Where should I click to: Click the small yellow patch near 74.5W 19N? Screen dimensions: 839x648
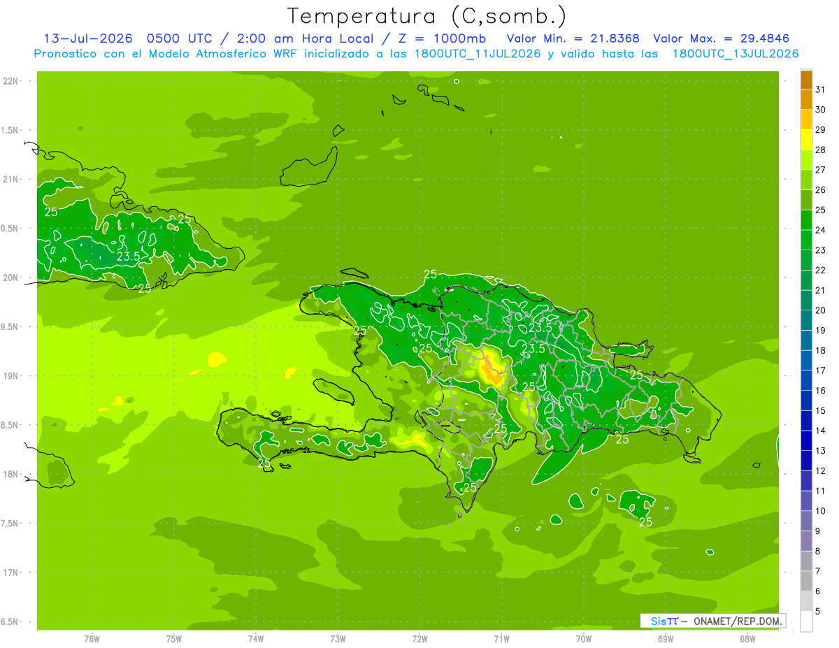pyautogui.click(x=217, y=359)
